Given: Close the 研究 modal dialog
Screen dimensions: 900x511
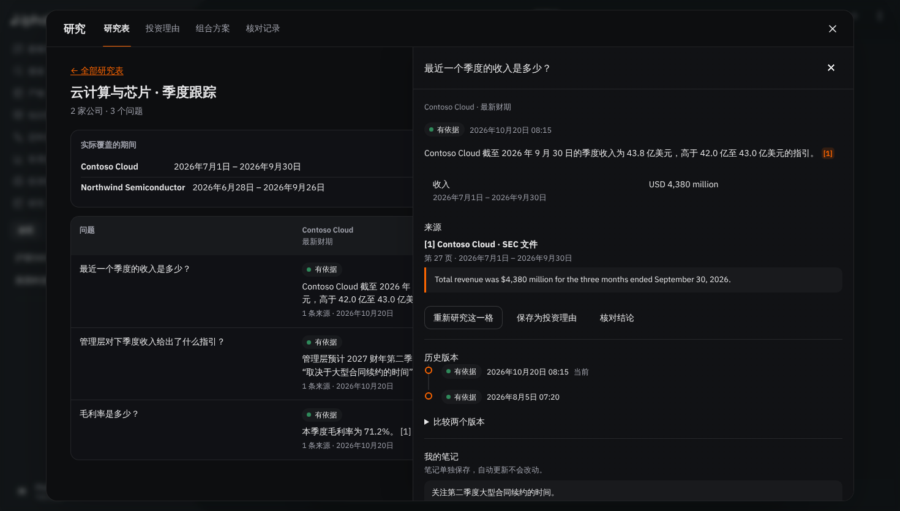Looking at the screenshot, I should pyautogui.click(x=832, y=29).
